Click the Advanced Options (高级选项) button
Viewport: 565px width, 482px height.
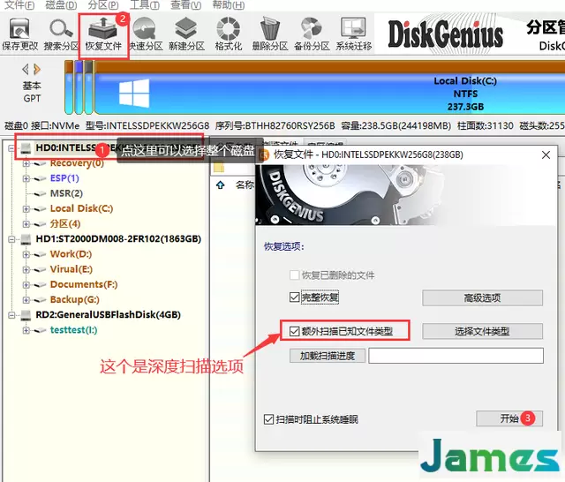482,297
